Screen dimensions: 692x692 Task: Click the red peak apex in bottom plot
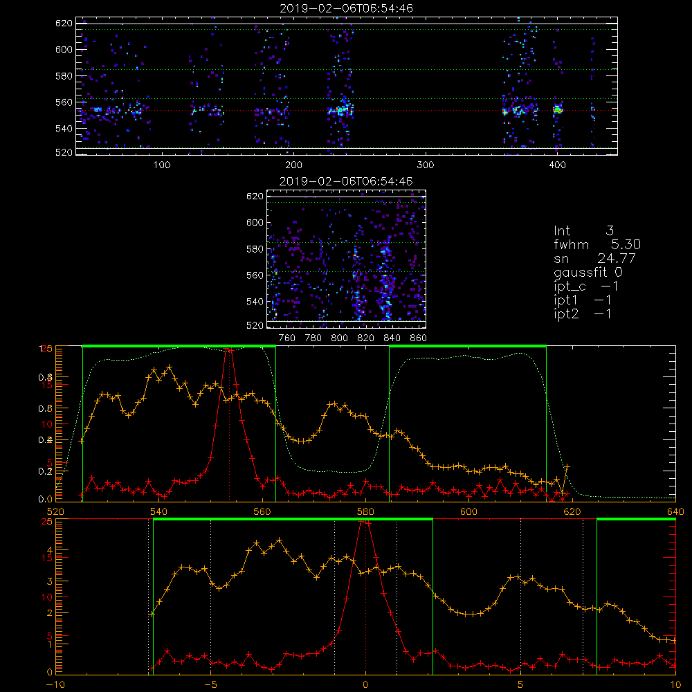point(365,522)
